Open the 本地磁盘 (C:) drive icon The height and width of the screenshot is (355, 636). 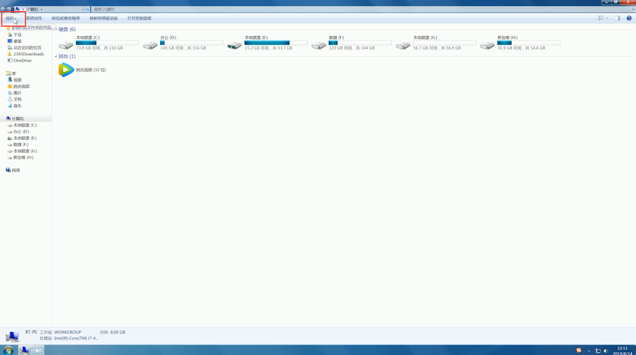coord(66,46)
